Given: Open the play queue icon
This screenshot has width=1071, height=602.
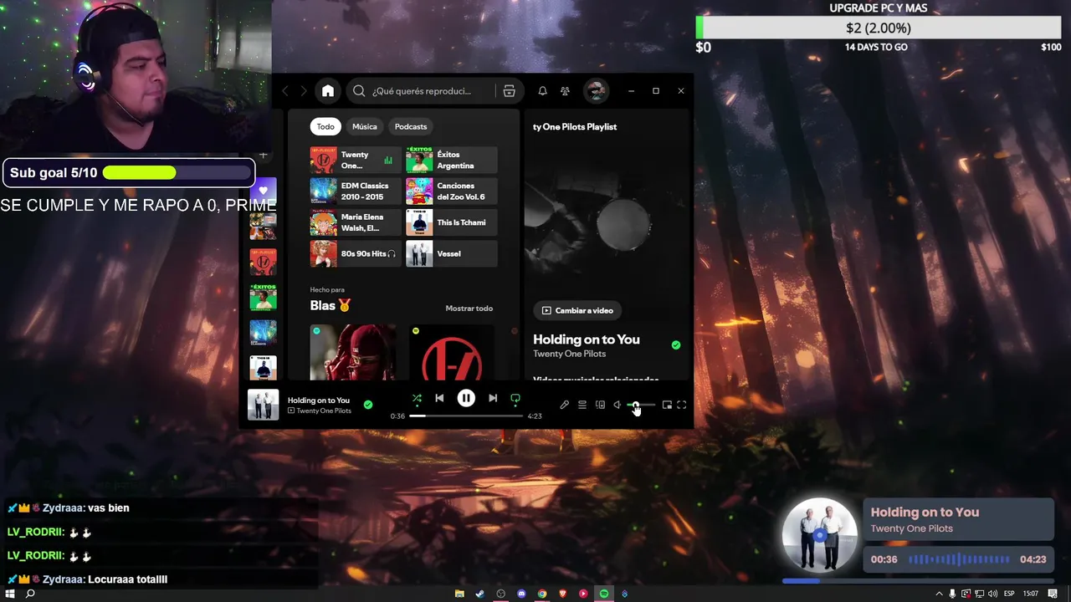Looking at the screenshot, I should click(582, 405).
